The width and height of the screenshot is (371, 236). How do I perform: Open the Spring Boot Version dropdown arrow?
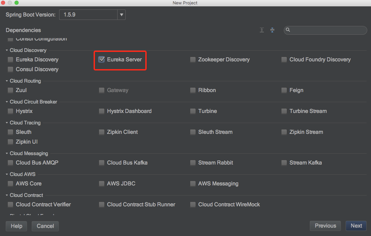[121, 14]
